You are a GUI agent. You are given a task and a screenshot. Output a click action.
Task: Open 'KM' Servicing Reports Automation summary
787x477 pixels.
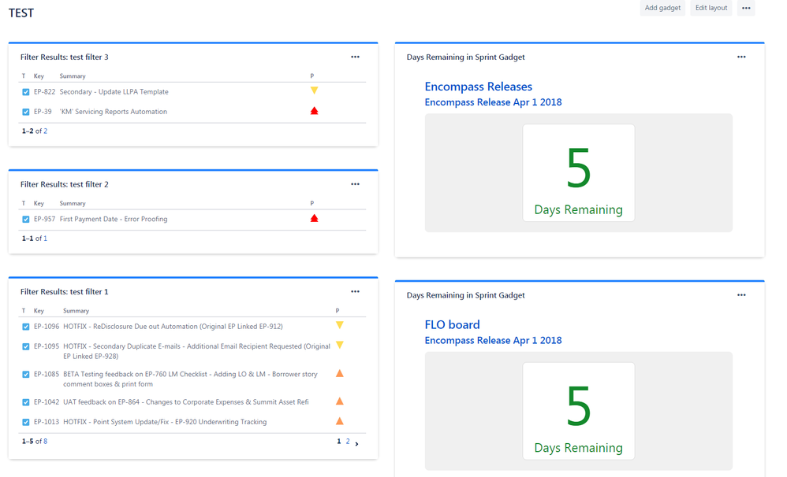114,112
